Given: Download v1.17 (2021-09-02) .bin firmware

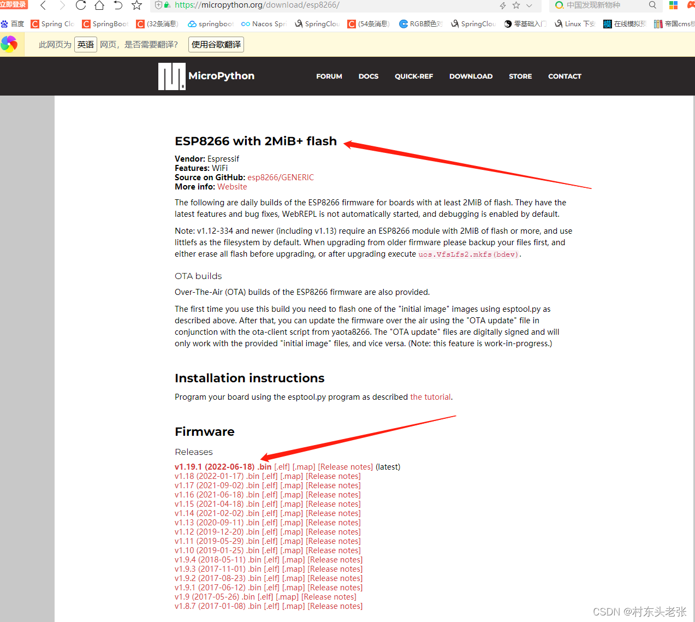Looking at the screenshot, I should [217, 485].
